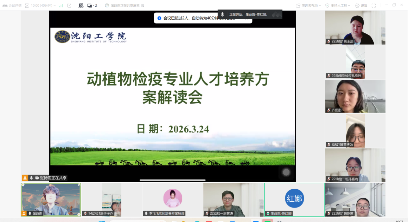Open the 会议详情 meeting details
The image size is (408, 222).
pyautogui.click(x=12, y=6)
